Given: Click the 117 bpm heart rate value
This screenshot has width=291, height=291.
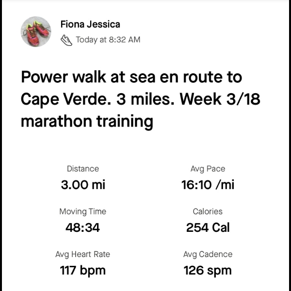Looking at the screenshot, I should (x=83, y=271).
